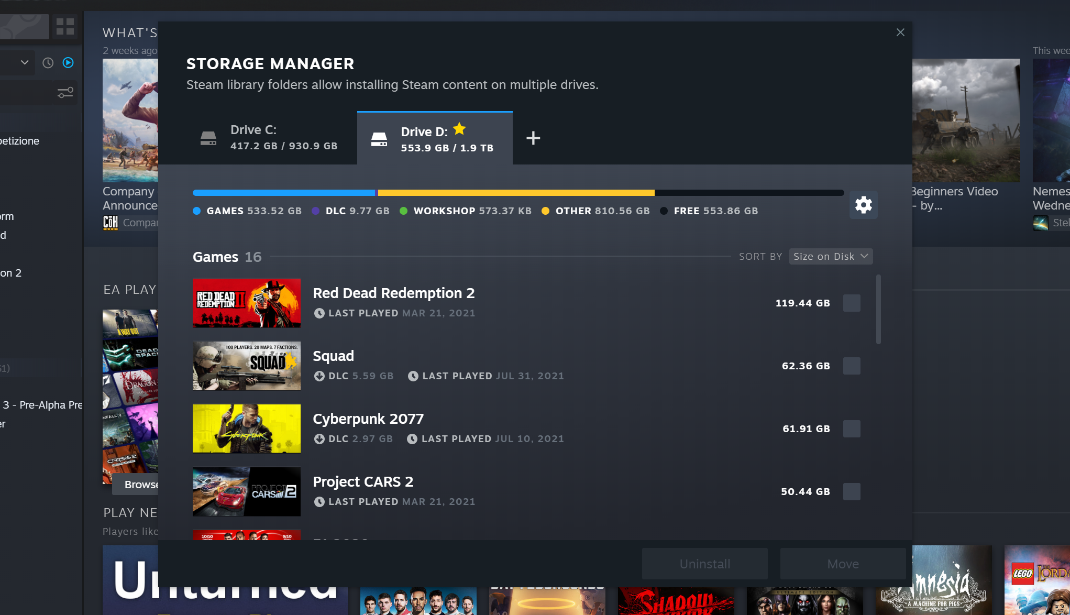Click the Drive C: disk icon
1070x615 pixels.
208,138
